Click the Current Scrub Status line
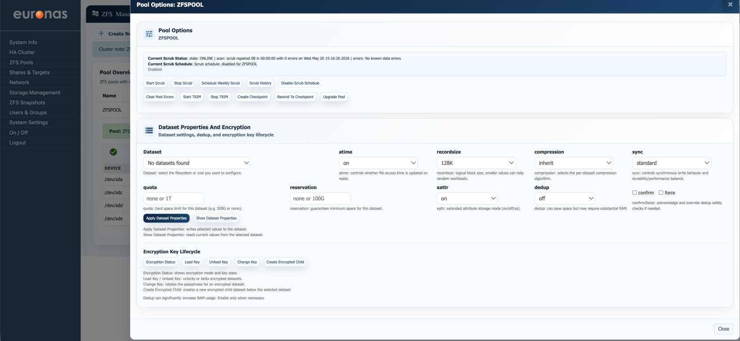This screenshot has width=740, height=341. point(274,58)
